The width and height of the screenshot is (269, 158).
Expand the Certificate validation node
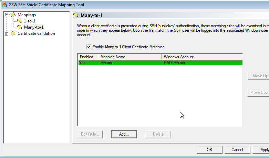(x=7, y=34)
